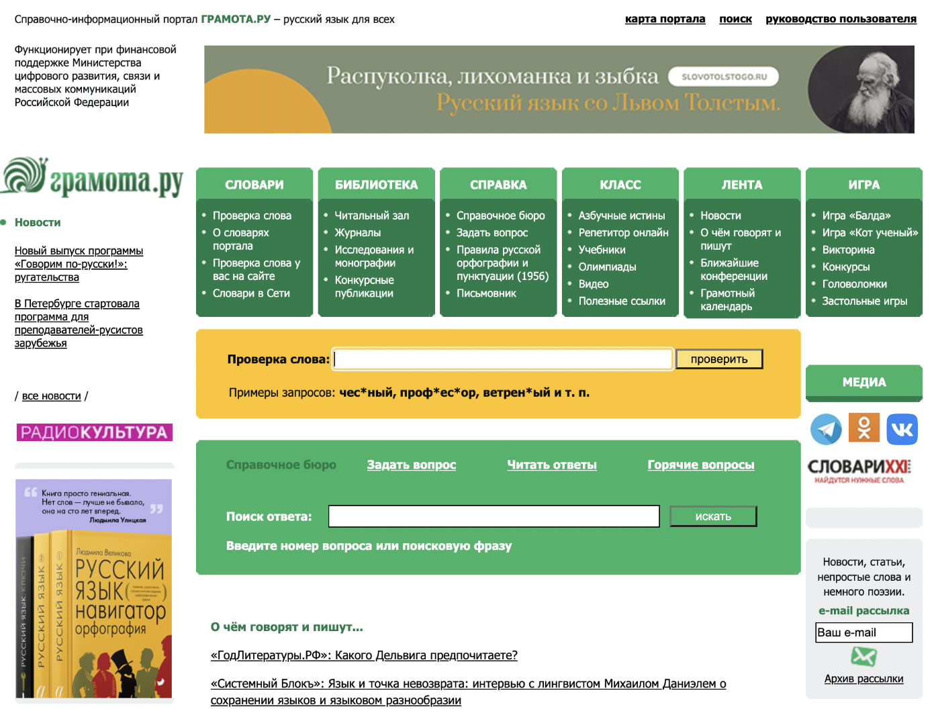Click the искать button
Image resolution: width=936 pixels, height=713 pixels.
pos(713,516)
